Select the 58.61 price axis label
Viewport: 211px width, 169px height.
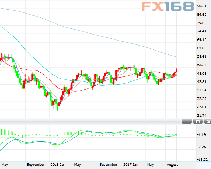[202, 57]
